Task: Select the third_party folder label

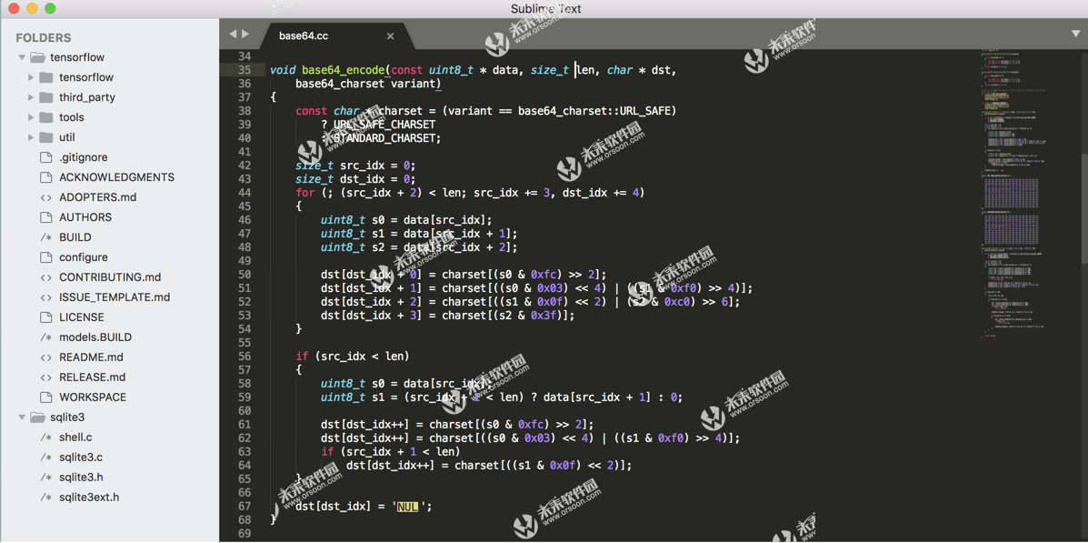Action: 86,97
